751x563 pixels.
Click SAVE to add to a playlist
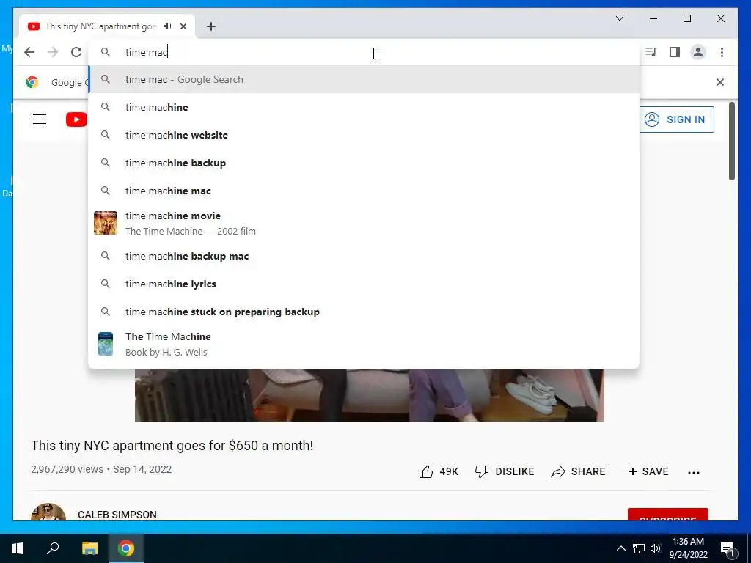(x=645, y=471)
